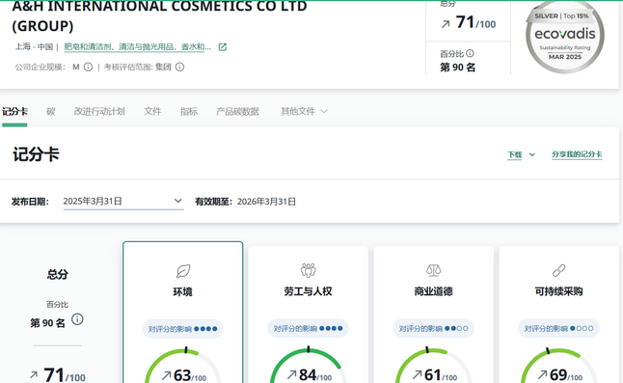Click the 分享我的记分卡 link

[577, 154]
